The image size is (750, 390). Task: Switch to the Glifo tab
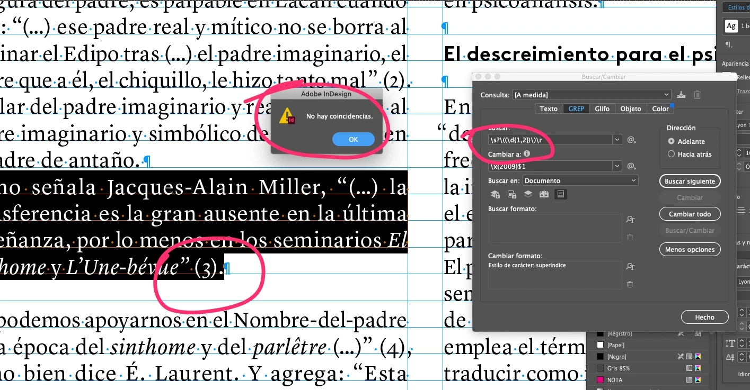point(602,108)
